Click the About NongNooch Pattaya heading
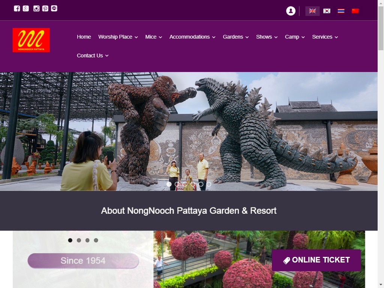 (189, 211)
